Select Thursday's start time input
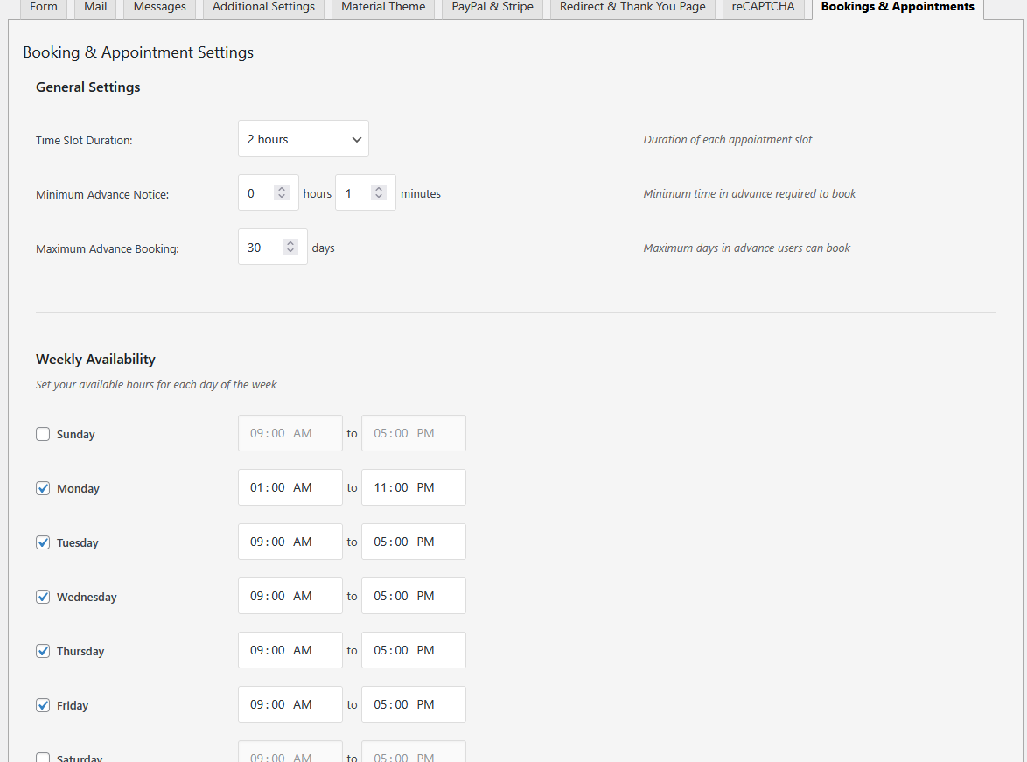The image size is (1027, 762). coord(290,650)
